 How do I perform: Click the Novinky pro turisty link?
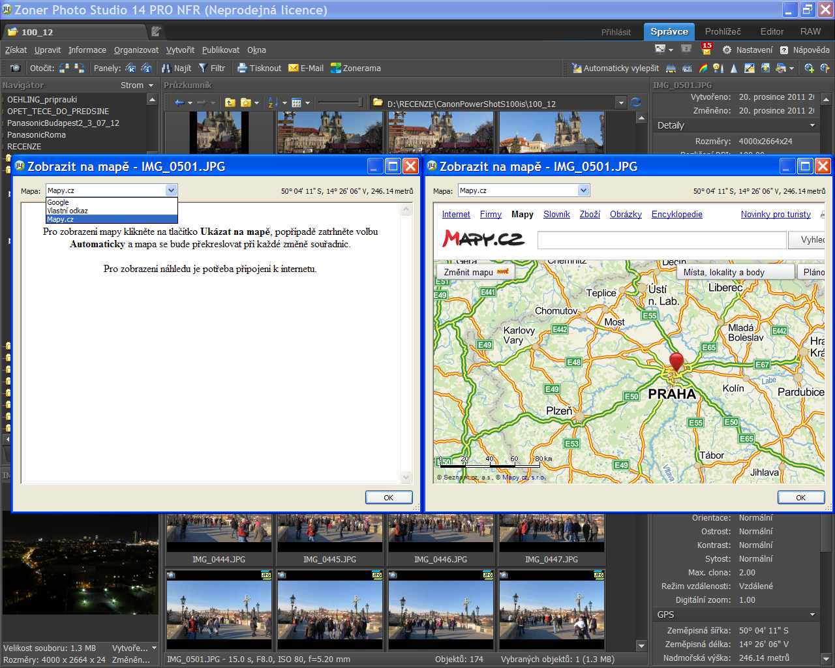[776, 215]
